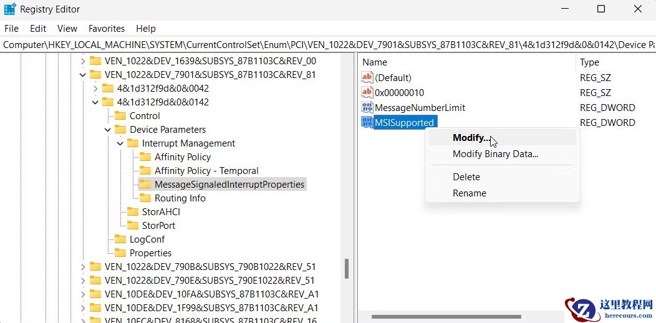Choose Rename from the context menu
The image size is (656, 323).
[x=503, y=193]
